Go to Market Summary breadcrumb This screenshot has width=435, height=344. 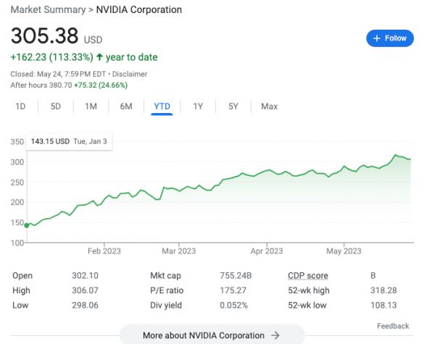[x=45, y=10]
